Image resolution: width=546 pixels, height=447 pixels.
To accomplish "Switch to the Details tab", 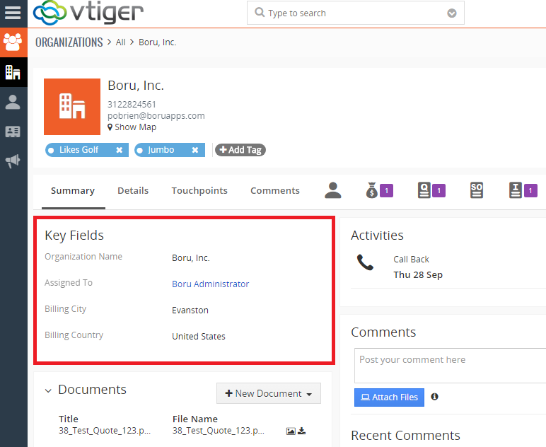I will coord(133,190).
